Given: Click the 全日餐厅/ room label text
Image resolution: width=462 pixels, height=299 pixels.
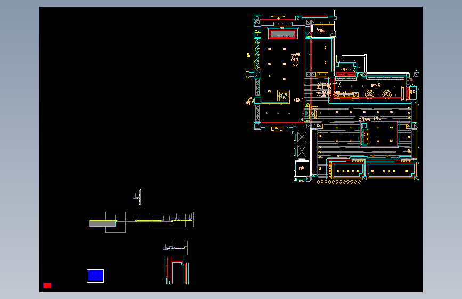Looking at the screenshot, I should pos(328,86).
